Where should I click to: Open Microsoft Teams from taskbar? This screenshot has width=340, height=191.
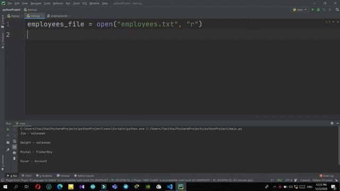pos(115,187)
